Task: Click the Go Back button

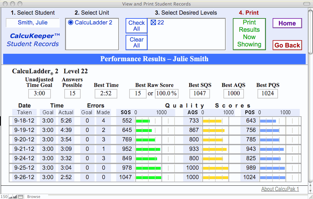Action: point(287,45)
